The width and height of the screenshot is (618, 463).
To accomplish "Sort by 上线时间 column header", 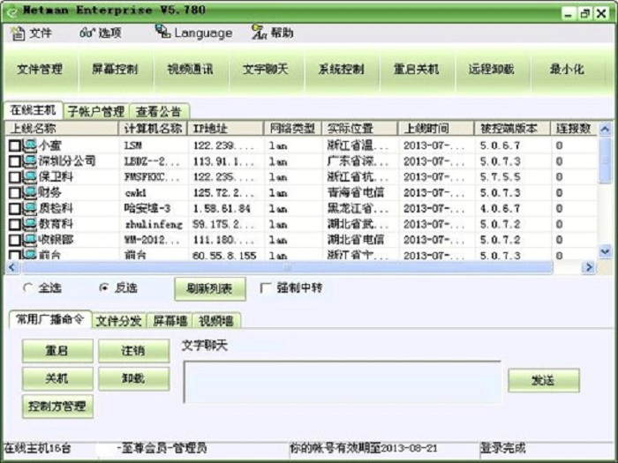I will pos(436,129).
